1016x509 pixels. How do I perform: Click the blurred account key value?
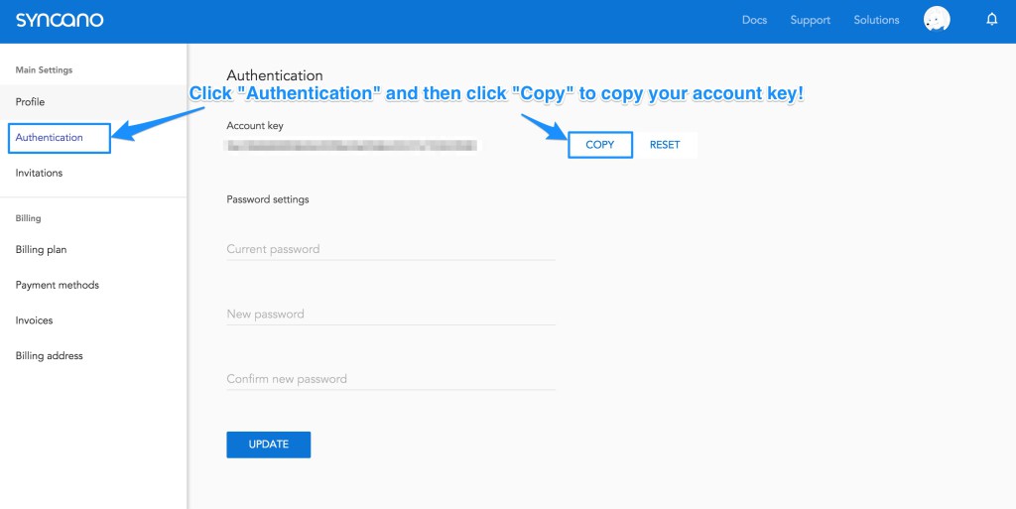351,146
